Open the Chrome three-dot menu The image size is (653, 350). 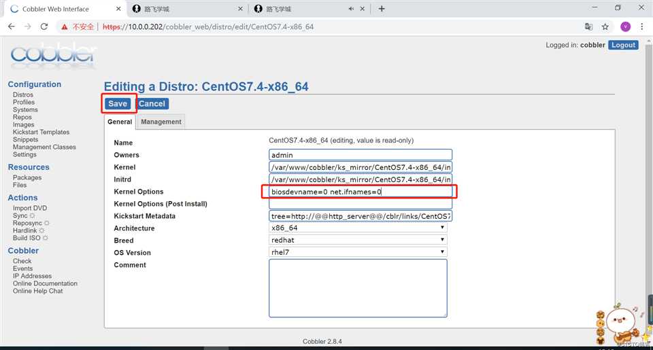641,27
